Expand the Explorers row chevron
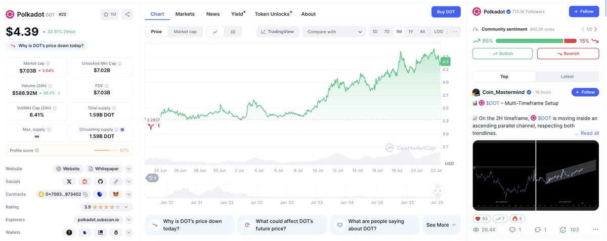Image resolution: width=607 pixels, height=241 pixels. (x=129, y=220)
